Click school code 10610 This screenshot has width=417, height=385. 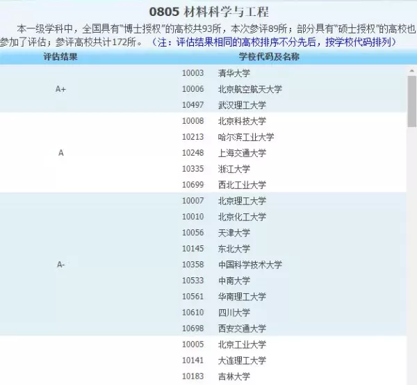point(193,312)
